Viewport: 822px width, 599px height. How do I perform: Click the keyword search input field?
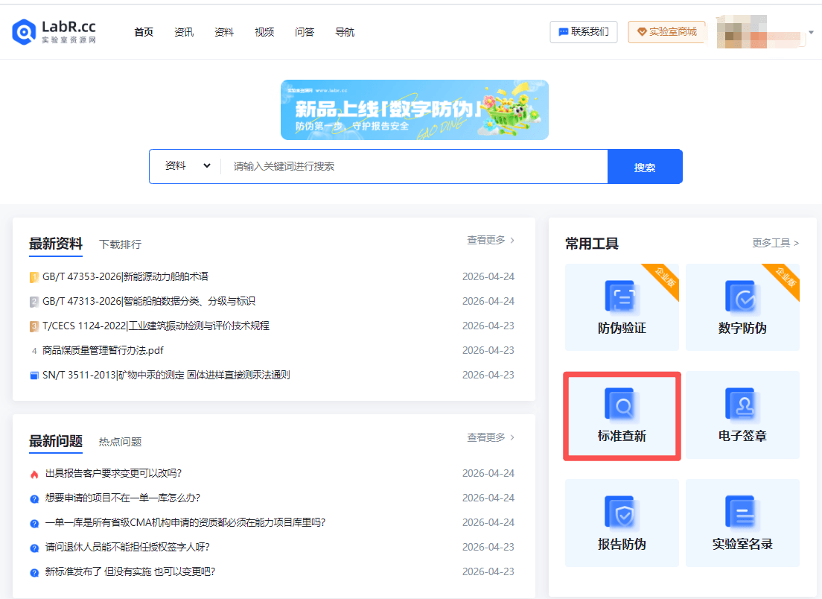click(413, 166)
